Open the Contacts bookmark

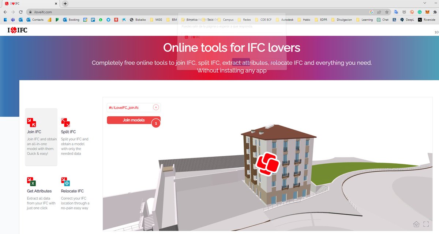[35, 20]
